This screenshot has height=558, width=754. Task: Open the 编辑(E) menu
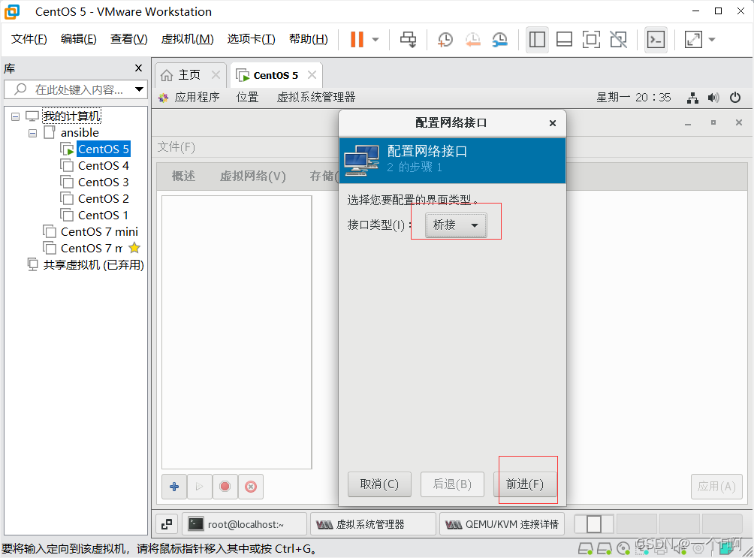(78, 39)
